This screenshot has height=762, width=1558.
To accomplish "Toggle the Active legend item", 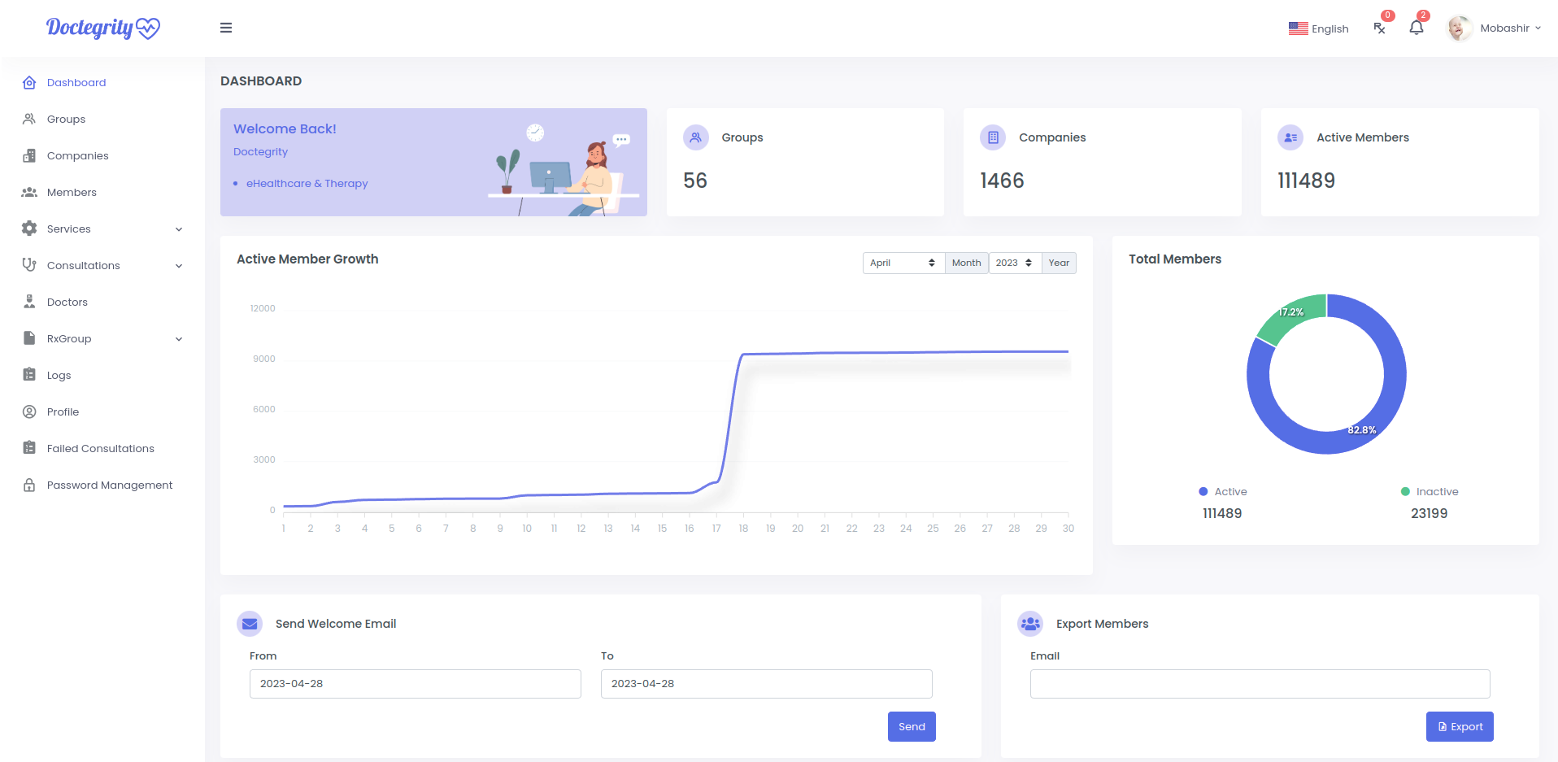I will 1222,491.
